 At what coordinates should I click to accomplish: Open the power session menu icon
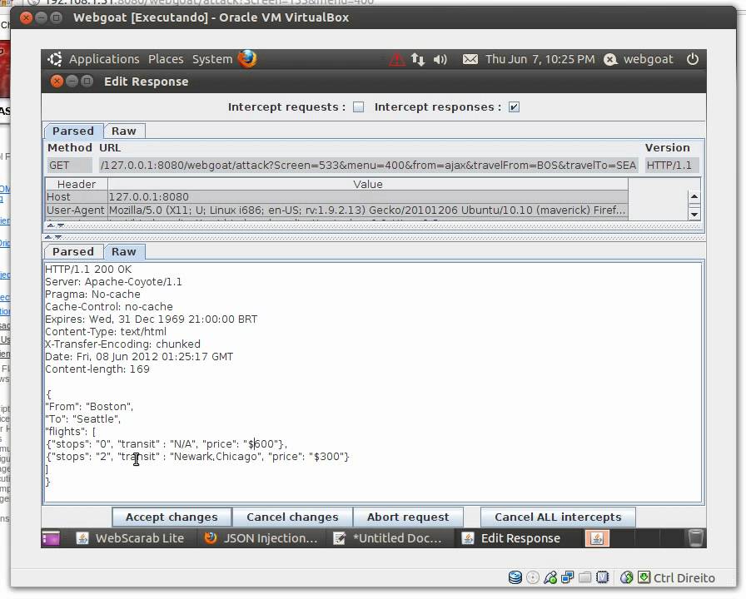point(692,59)
